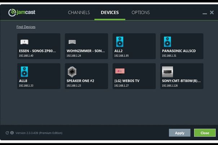Select the PANASONIC ALL5CD device name

[179, 51]
